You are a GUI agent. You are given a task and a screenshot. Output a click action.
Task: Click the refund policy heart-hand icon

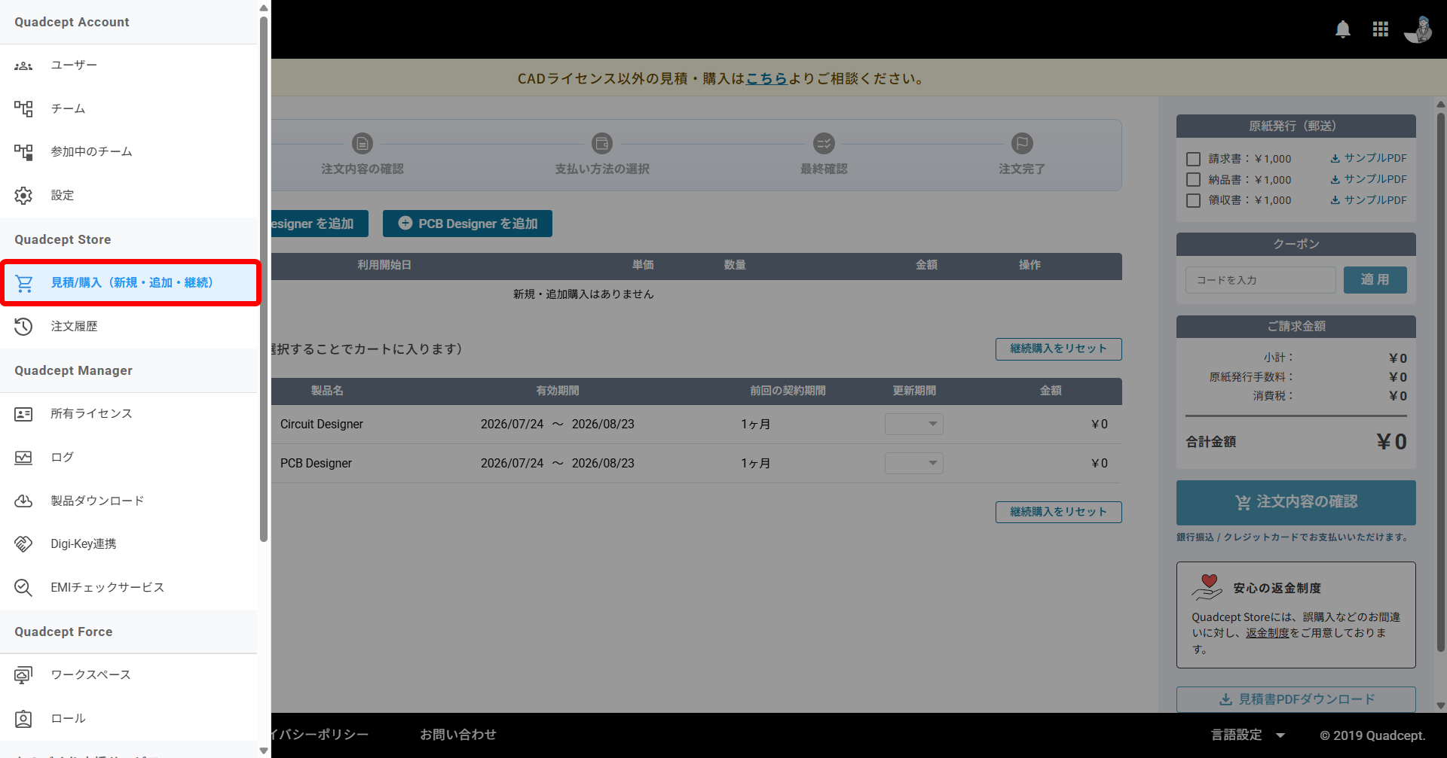click(1207, 587)
